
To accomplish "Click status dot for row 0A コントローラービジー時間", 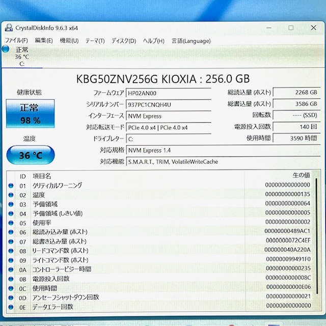I will tap(11, 269).
